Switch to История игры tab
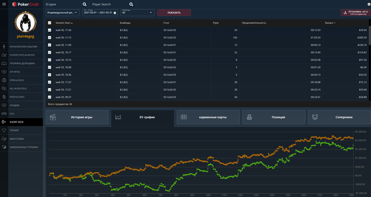 [x=77, y=117]
